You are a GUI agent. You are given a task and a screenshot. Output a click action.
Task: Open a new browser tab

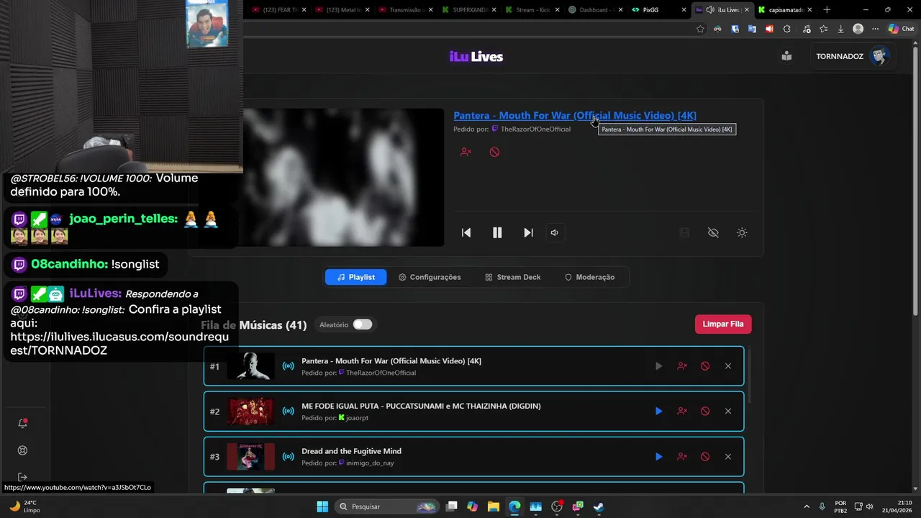[827, 9]
